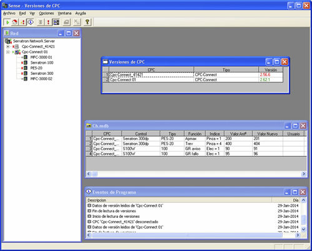Select the Cpc-Connect 01 row in Versiones table
The height and width of the screenshot is (251, 312).
[x=193, y=80]
